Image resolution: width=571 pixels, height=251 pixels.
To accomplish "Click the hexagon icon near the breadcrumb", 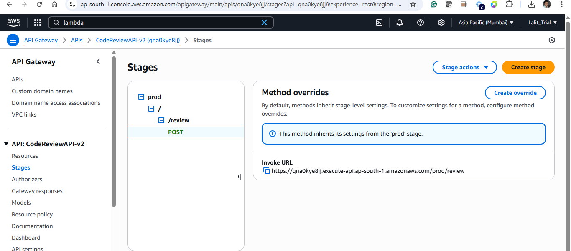I will (x=552, y=41).
